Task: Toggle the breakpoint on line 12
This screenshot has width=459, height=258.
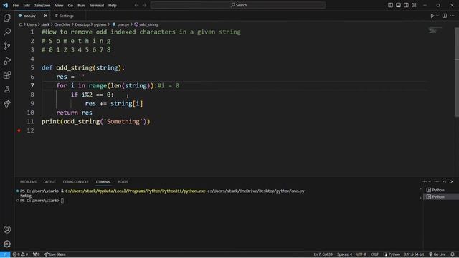Action: (x=19, y=130)
